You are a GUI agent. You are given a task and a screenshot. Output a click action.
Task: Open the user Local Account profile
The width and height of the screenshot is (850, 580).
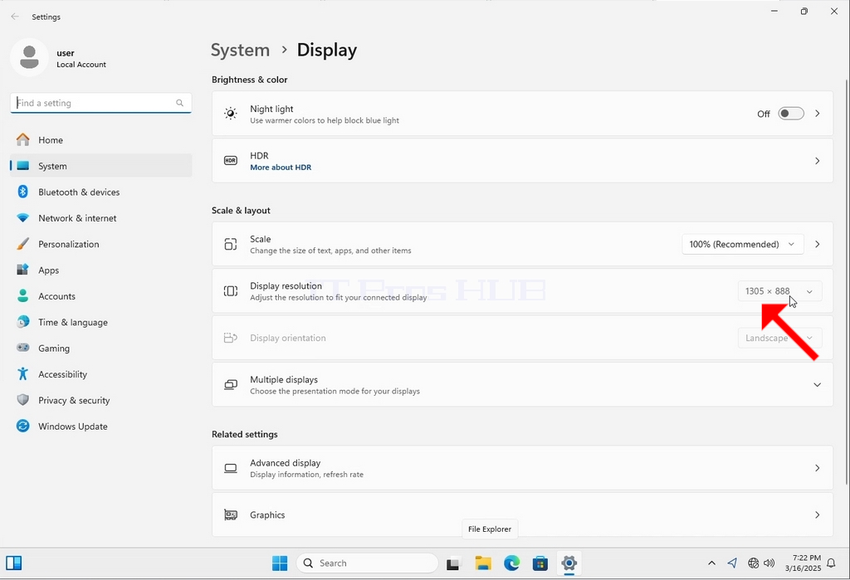click(x=60, y=57)
